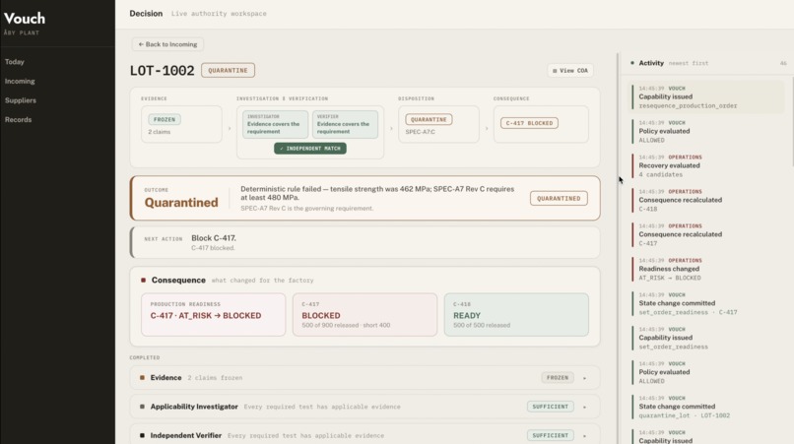The height and width of the screenshot is (444, 794).
Task: Click the QUARANTINED outcome badge
Action: [559, 199]
